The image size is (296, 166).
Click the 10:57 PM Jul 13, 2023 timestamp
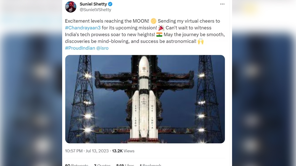[87, 151]
